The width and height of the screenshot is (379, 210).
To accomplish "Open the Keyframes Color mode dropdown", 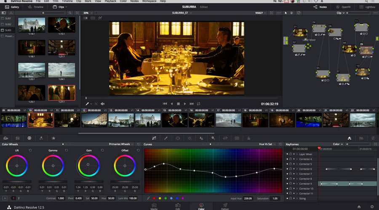I will tap(338, 144).
